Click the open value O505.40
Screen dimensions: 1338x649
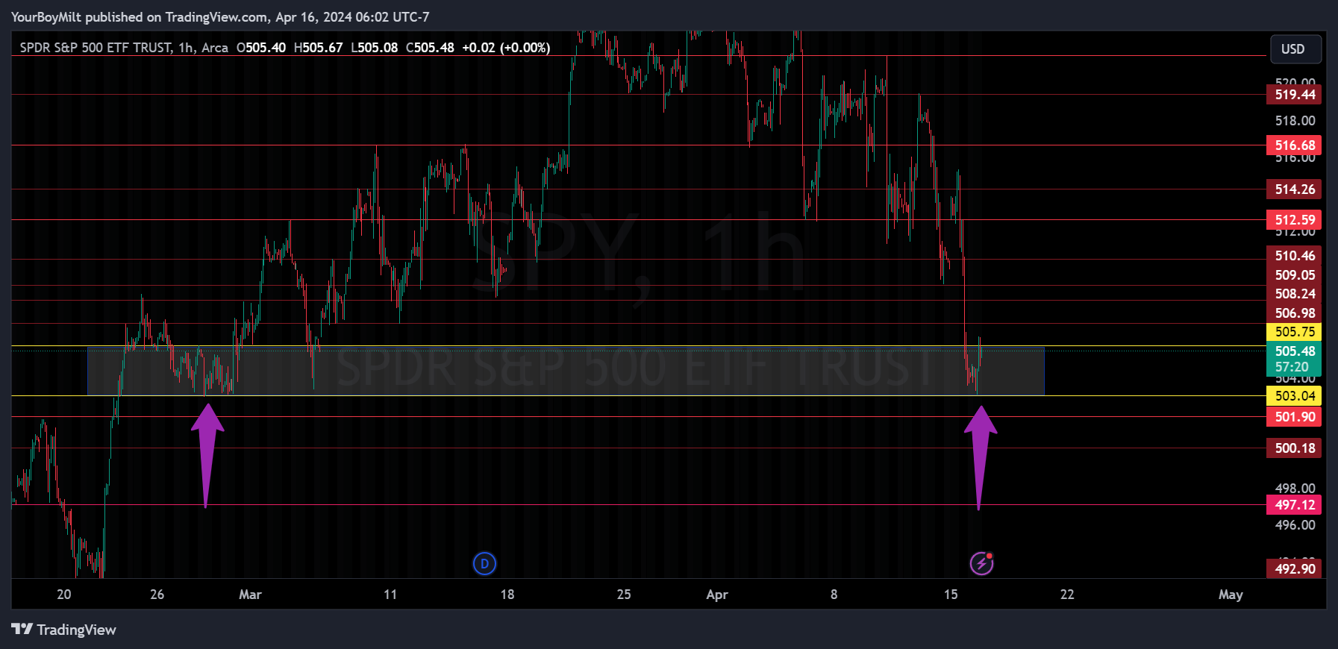coord(261,48)
